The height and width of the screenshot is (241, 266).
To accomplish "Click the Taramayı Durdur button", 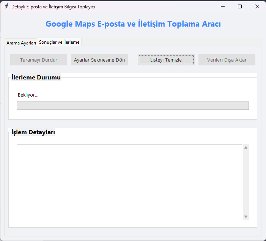I will tap(39, 60).
